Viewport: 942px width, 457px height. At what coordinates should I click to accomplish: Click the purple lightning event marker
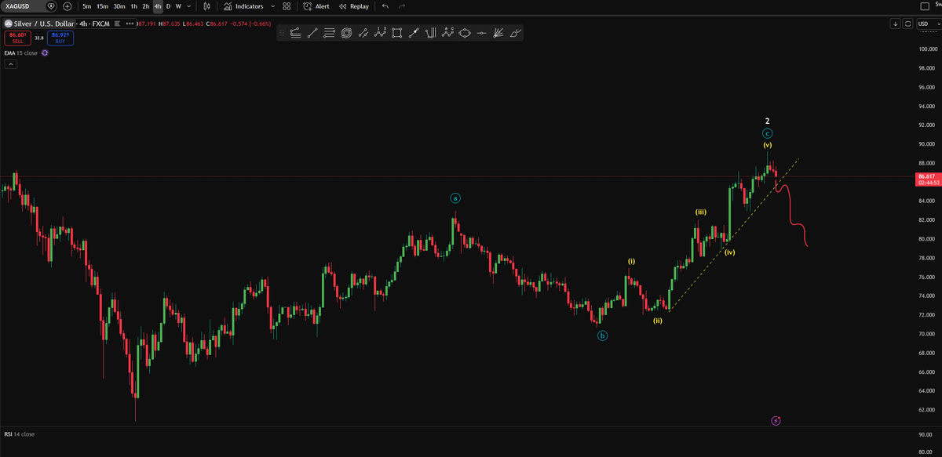coord(776,421)
